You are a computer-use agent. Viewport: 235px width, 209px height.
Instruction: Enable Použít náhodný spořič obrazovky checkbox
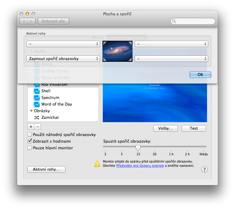pyautogui.click(x=29, y=135)
